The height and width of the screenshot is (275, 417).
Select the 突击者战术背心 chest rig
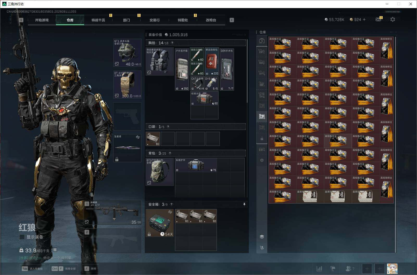160,61
